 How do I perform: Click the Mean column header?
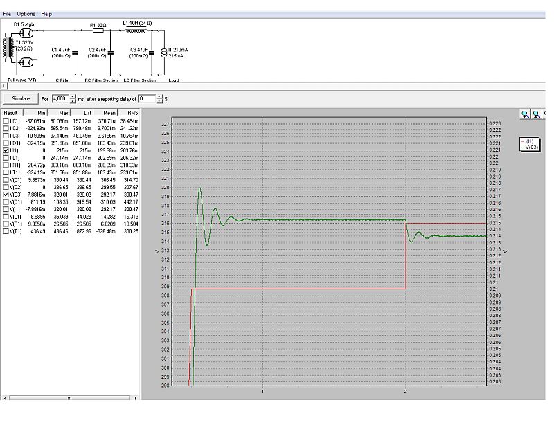click(105, 113)
